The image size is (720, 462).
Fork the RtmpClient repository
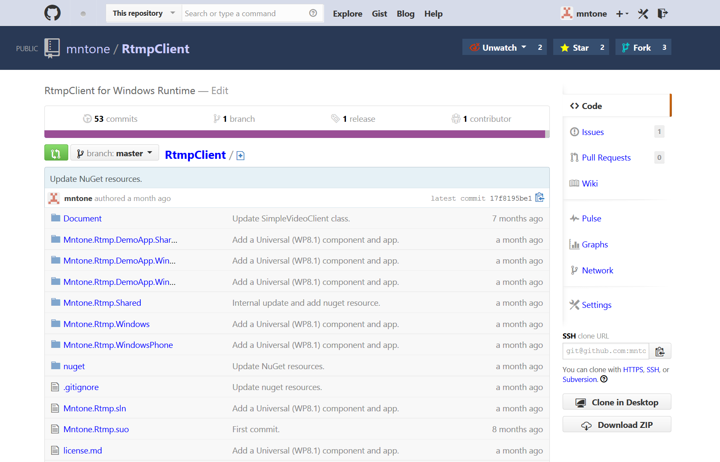636,47
